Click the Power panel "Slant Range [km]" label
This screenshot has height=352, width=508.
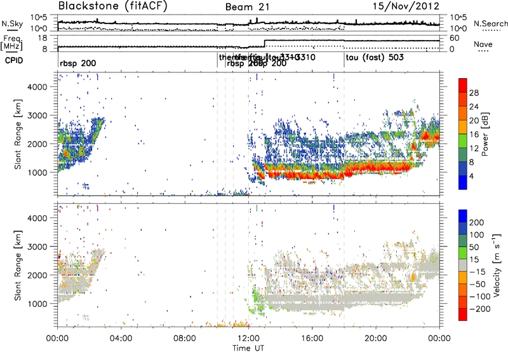click(x=18, y=134)
